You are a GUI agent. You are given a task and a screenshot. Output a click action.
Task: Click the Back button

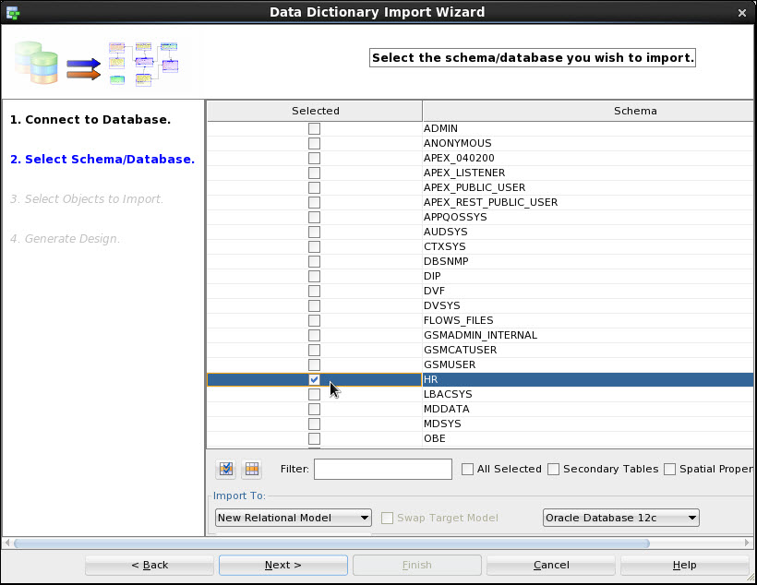pos(149,565)
